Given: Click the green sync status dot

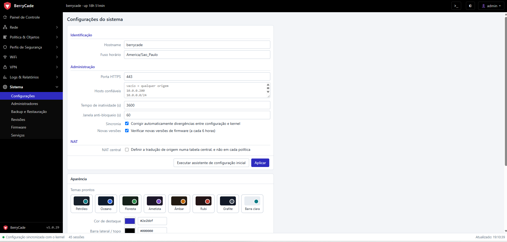Looking at the screenshot, I should pyautogui.click(x=3, y=237).
